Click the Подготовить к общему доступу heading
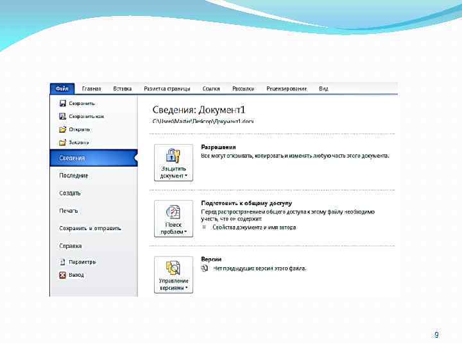Viewport: 462px width, 346px height. [246, 203]
